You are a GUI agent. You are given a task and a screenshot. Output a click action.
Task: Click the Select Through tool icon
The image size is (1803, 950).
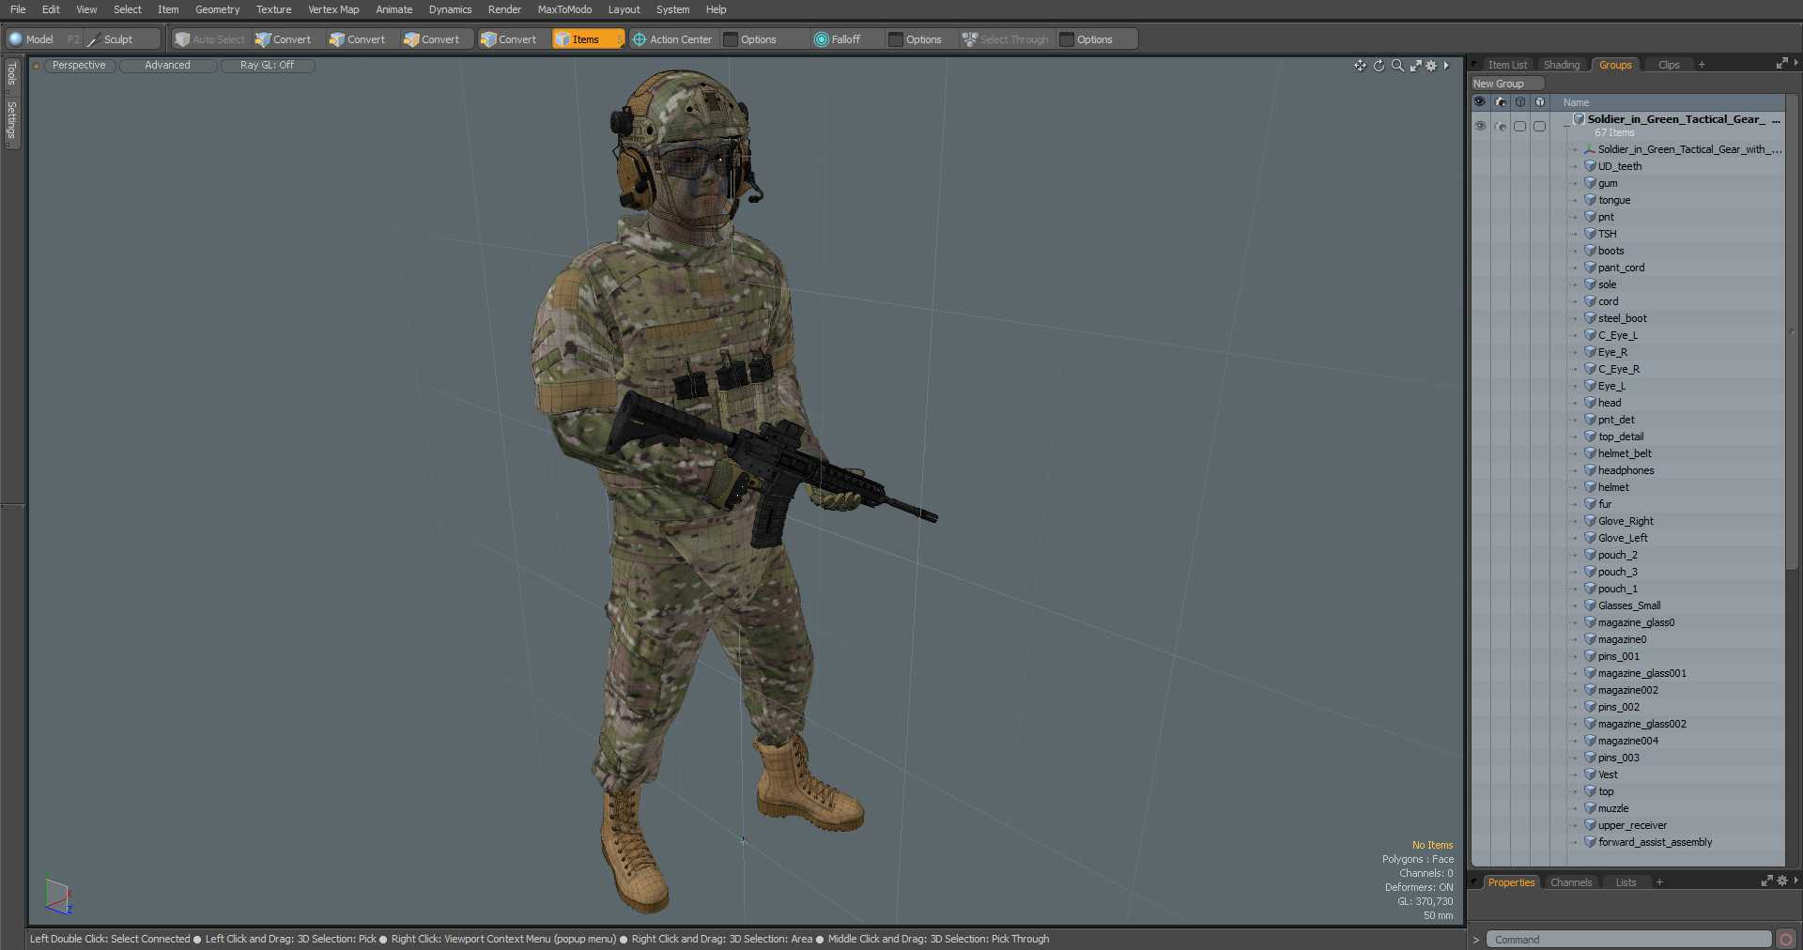[x=970, y=39]
